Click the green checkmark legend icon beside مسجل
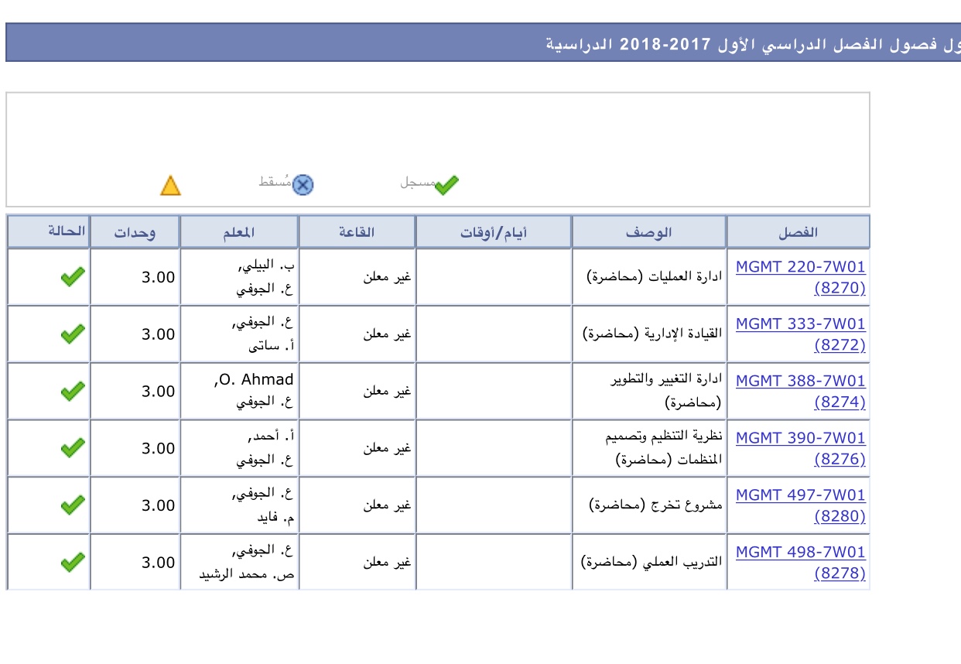961x664 pixels. point(446,185)
